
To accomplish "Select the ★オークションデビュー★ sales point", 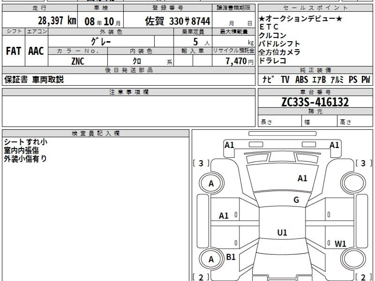I will pos(301,19).
